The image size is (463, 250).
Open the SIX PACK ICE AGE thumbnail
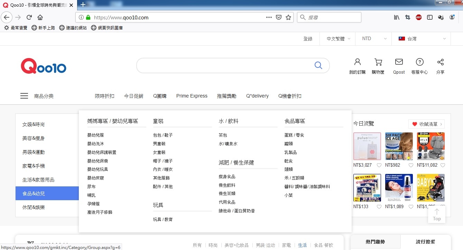[x=399, y=146]
